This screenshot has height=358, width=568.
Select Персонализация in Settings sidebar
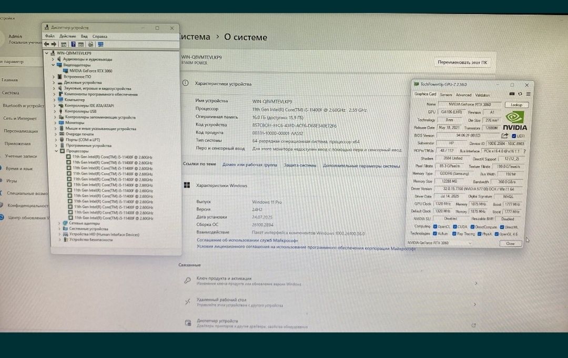21,131
